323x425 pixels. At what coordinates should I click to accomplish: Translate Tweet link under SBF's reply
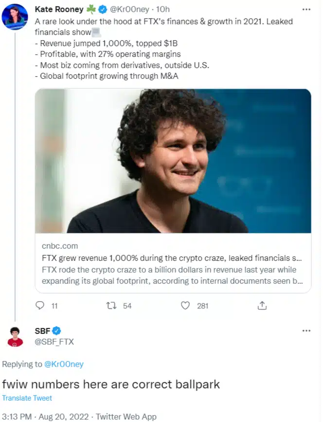click(x=27, y=398)
